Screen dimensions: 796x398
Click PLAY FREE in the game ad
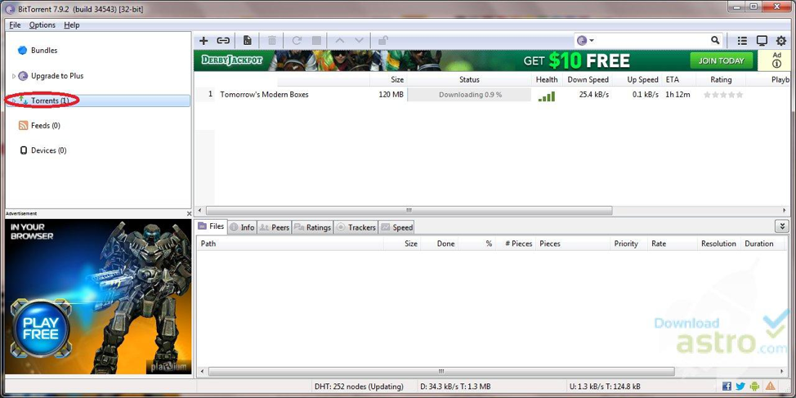(41, 329)
